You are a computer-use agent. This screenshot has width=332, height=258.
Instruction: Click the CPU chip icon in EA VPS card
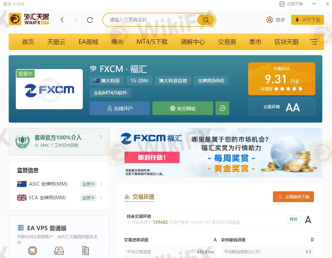click(33, 250)
